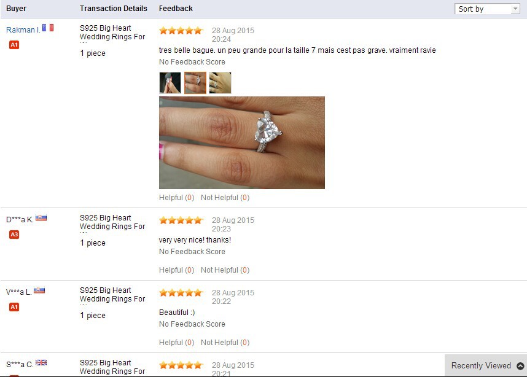Click the star rating on Rakman's review
Viewport: 527px width, 377px height.
tap(181, 31)
